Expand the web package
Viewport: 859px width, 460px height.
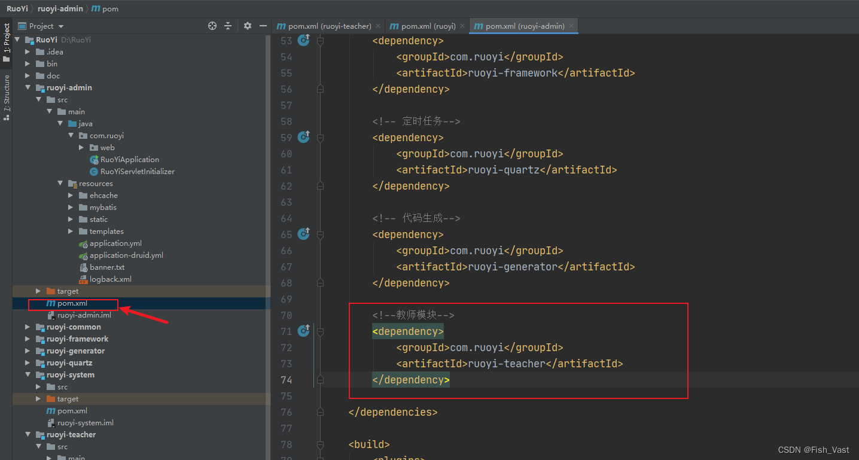point(81,148)
